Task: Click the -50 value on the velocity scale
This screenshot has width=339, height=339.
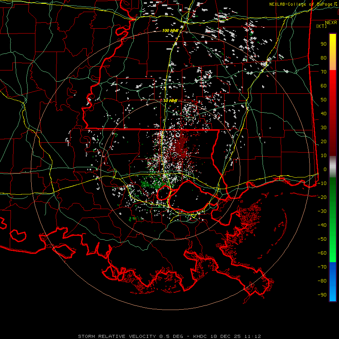Action: pyautogui.click(x=322, y=239)
